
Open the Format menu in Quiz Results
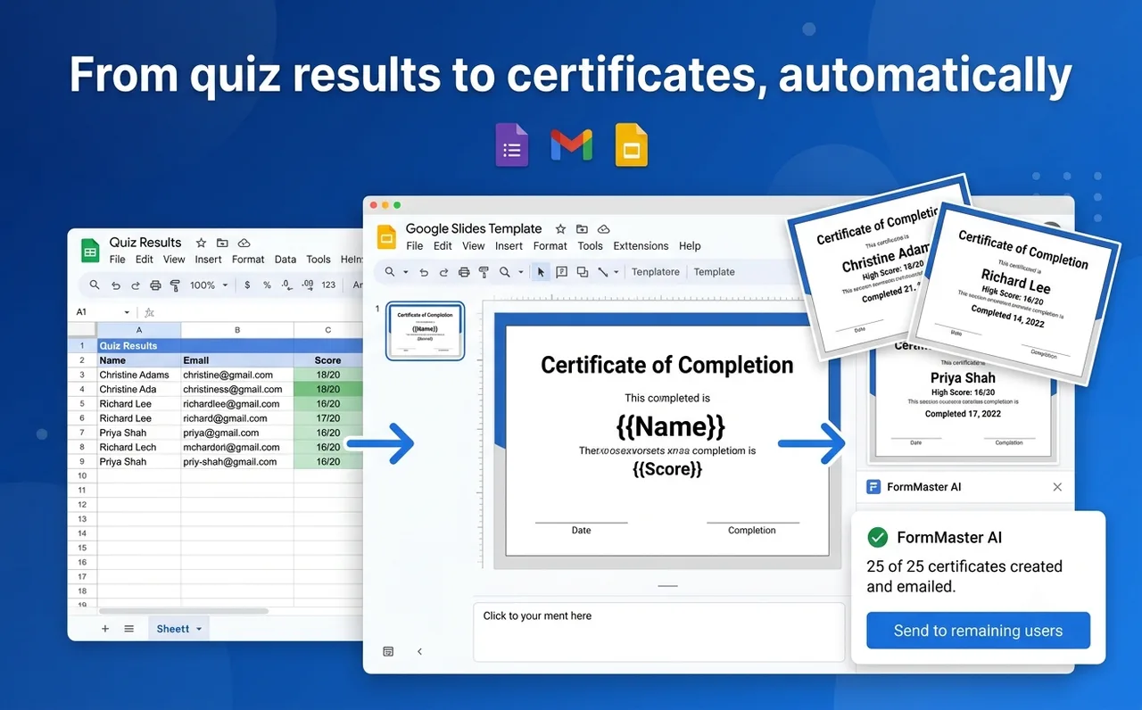(248, 260)
